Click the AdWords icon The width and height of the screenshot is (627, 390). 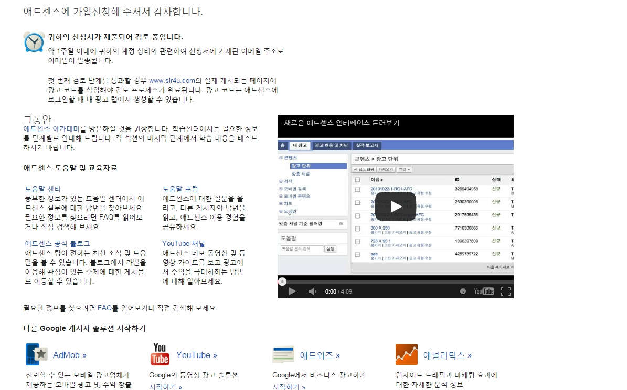[283, 354]
